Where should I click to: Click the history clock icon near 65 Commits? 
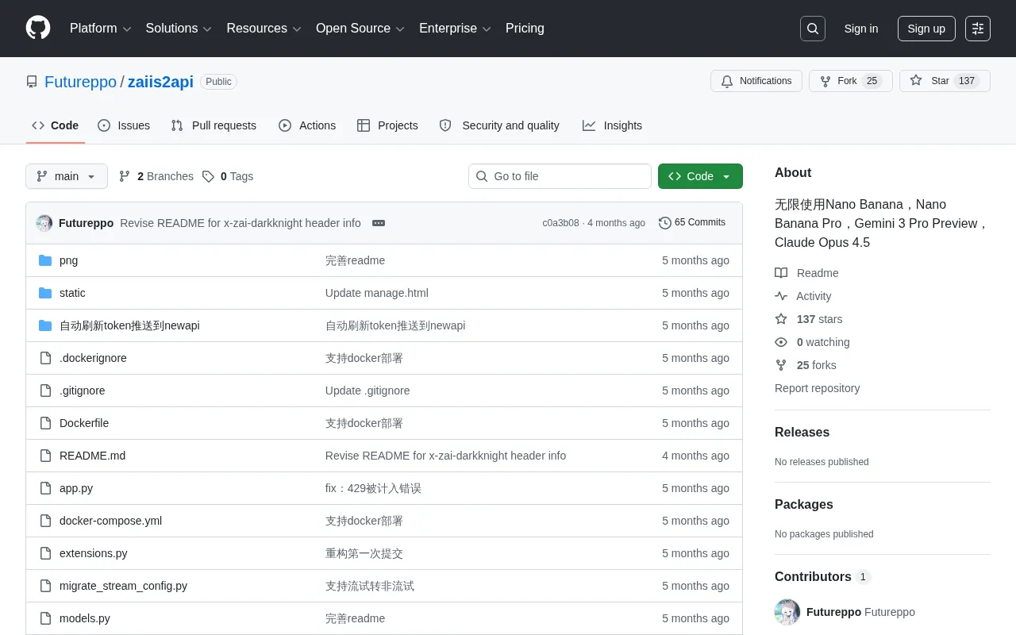[665, 223]
